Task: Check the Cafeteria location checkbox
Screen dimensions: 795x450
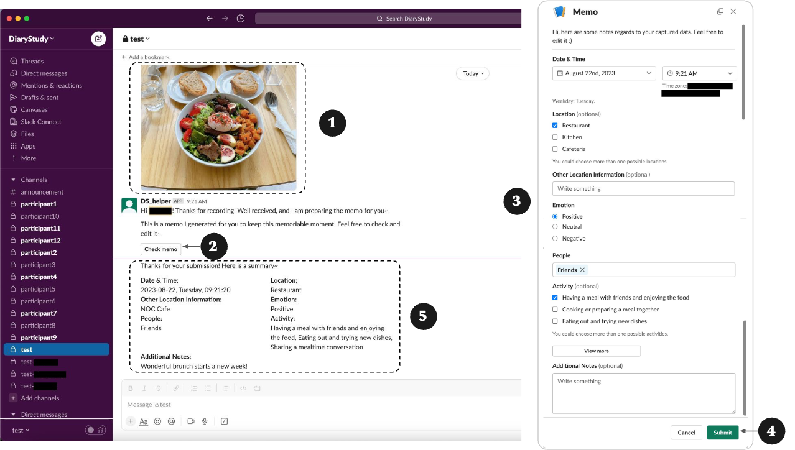Action: 556,149
